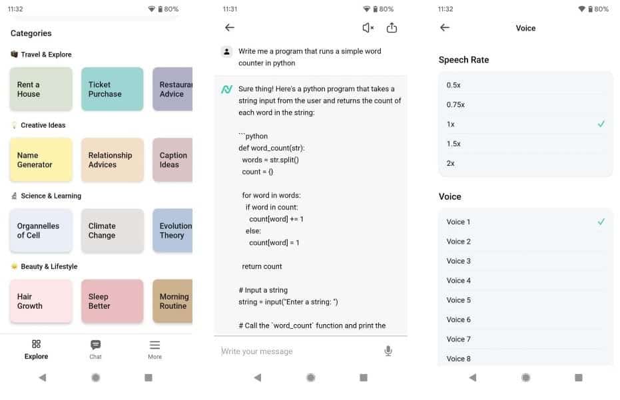Tap the Sleep Better card
This screenshot has width=620, height=400.
112,301
